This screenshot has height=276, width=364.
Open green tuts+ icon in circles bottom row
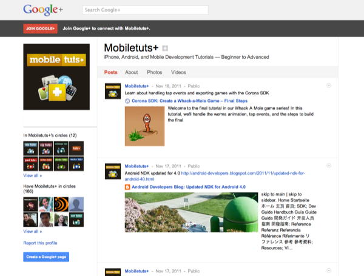(x=61, y=164)
